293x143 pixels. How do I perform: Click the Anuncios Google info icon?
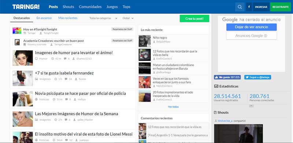point(266,36)
